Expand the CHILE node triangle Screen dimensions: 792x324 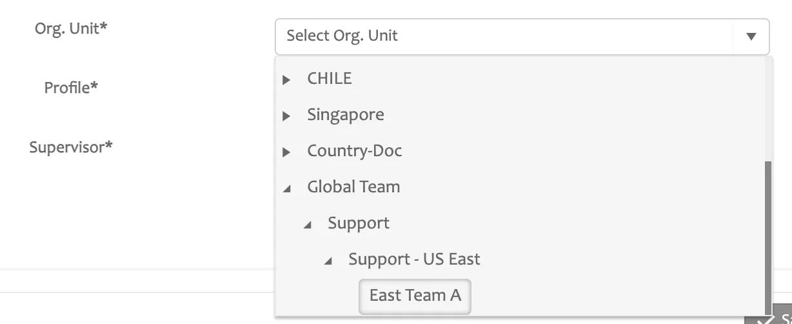(x=287, y=80)
